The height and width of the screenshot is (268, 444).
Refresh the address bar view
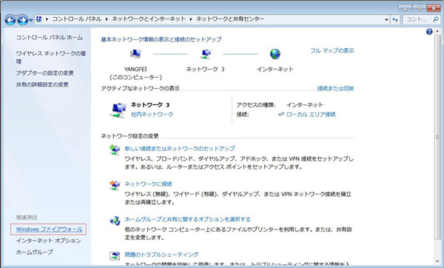[x=395, y=19]
